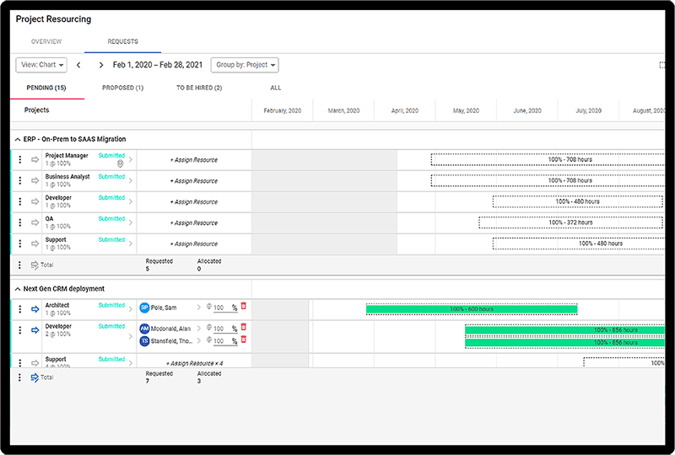Click Architect green 100% - 600 hours bar

(x=472, y=309)
